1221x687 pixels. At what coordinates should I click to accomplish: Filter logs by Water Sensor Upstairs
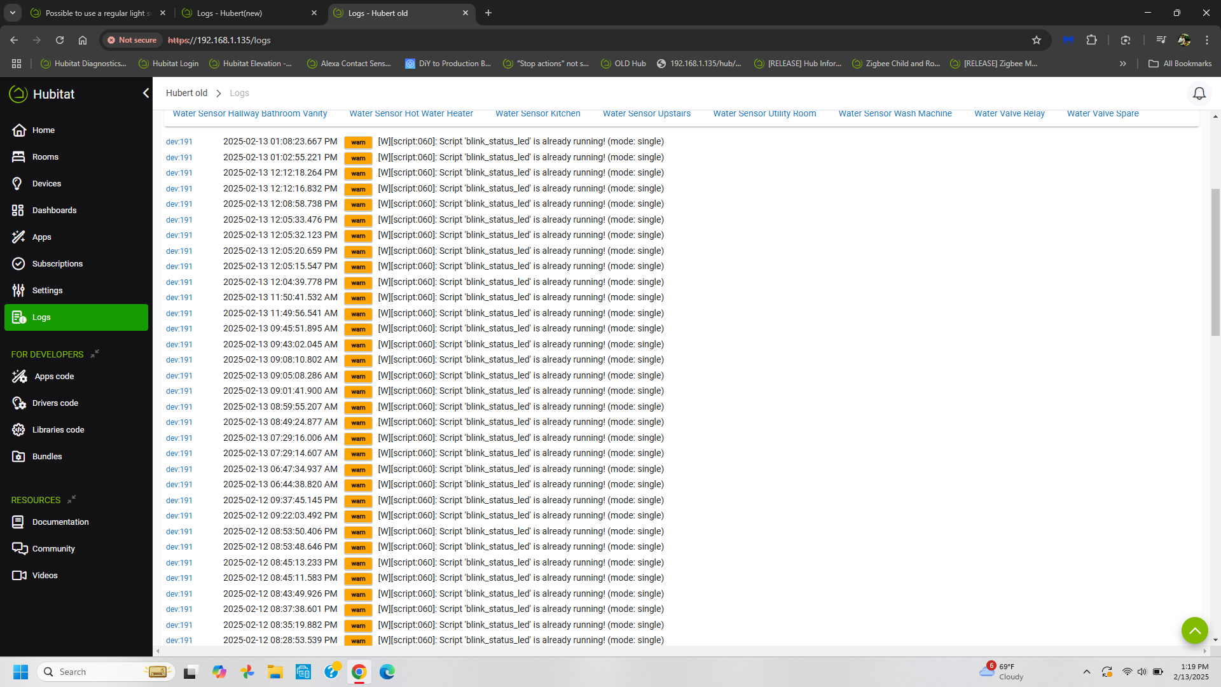(x=646, y=114)
